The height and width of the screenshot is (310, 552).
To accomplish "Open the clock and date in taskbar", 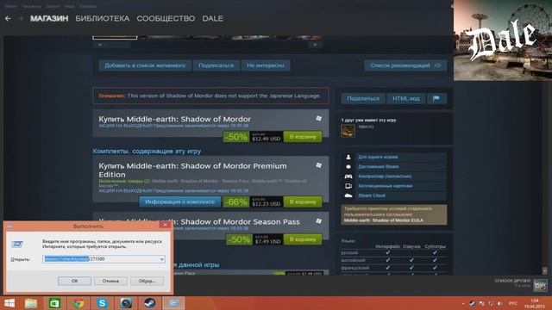I will pyautogui.click(x=535, y=304).
